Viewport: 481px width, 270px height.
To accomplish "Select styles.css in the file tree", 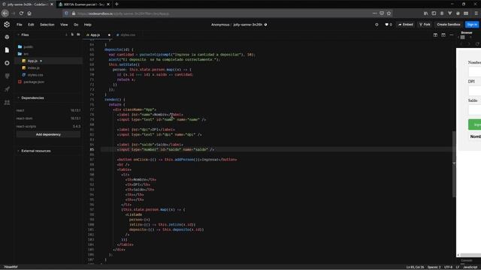I will tap(35, 75).
